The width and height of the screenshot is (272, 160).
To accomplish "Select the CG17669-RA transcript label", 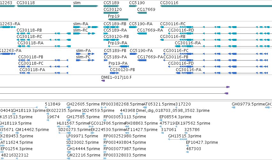I will click(150, 30).
